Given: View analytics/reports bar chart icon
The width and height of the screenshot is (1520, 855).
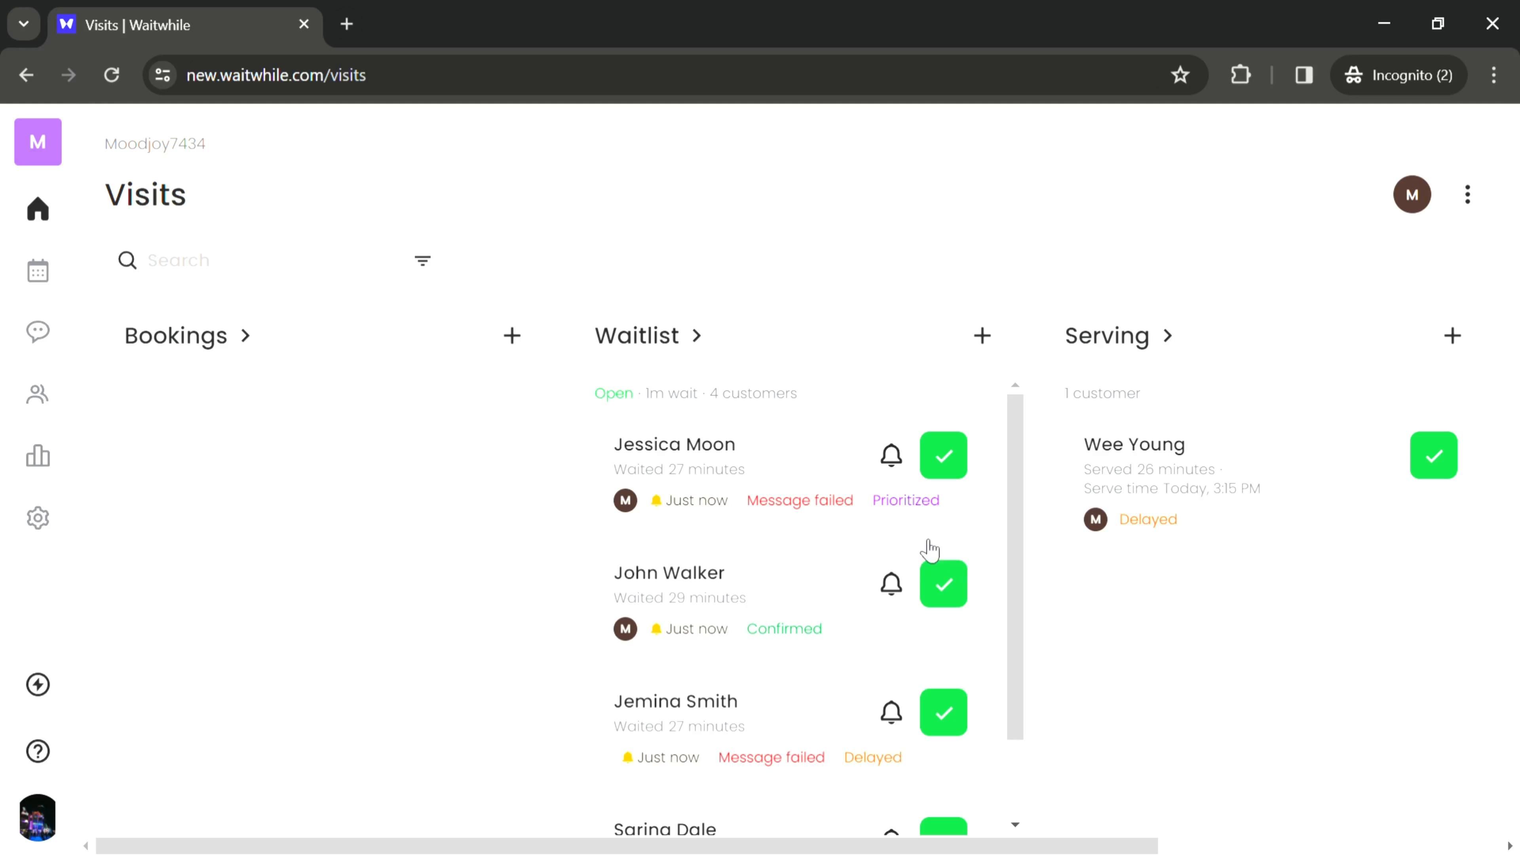Looking at the screenshot, I should coord(38,457).
